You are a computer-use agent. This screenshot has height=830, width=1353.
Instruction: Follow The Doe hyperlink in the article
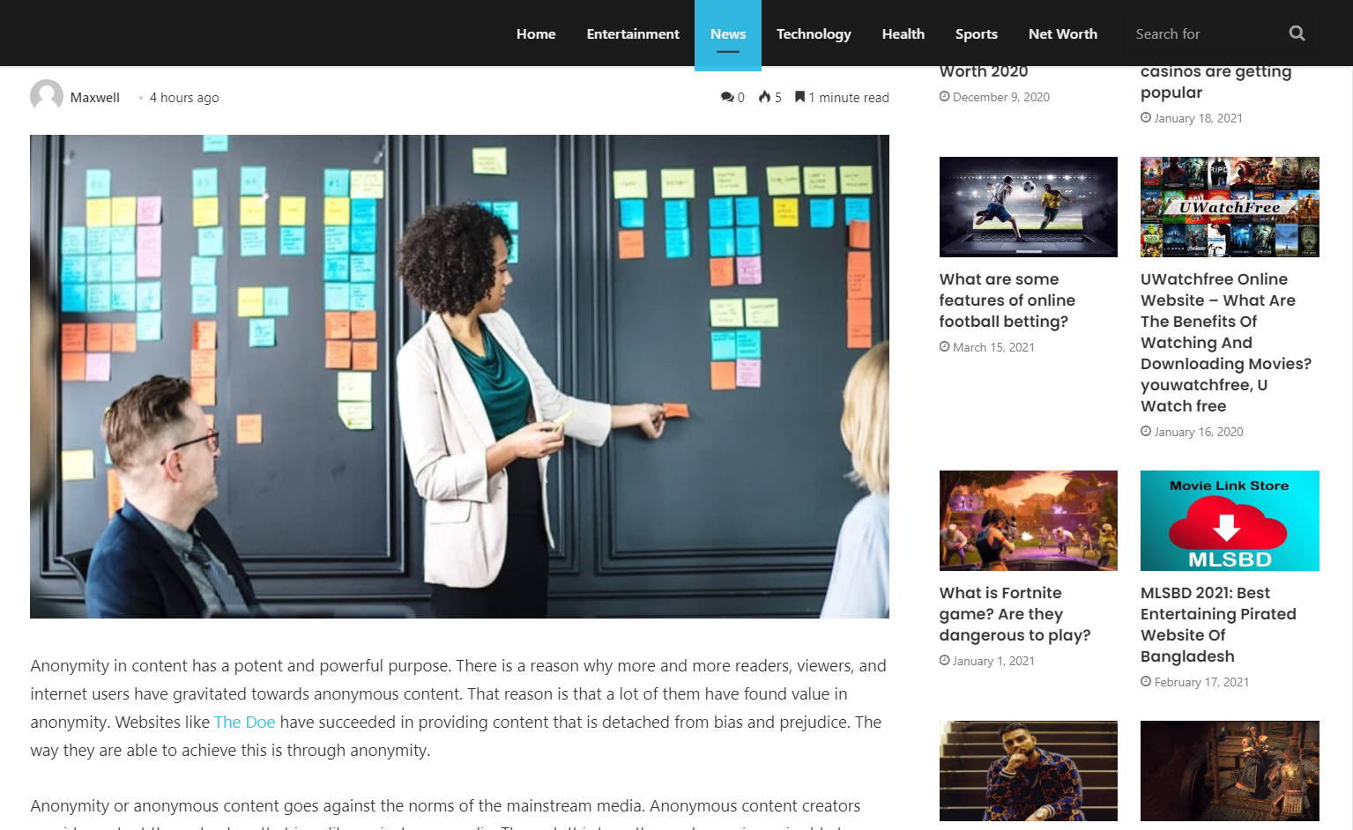coord(244,722)
